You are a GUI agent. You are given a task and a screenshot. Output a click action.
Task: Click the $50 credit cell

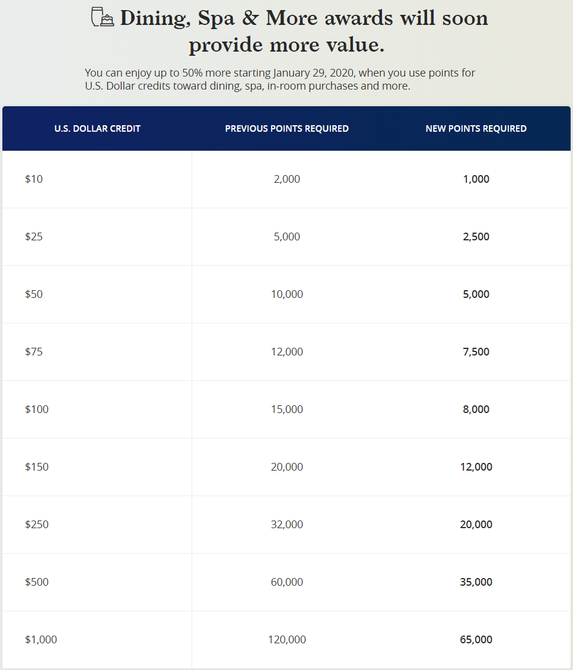(34, 294)
